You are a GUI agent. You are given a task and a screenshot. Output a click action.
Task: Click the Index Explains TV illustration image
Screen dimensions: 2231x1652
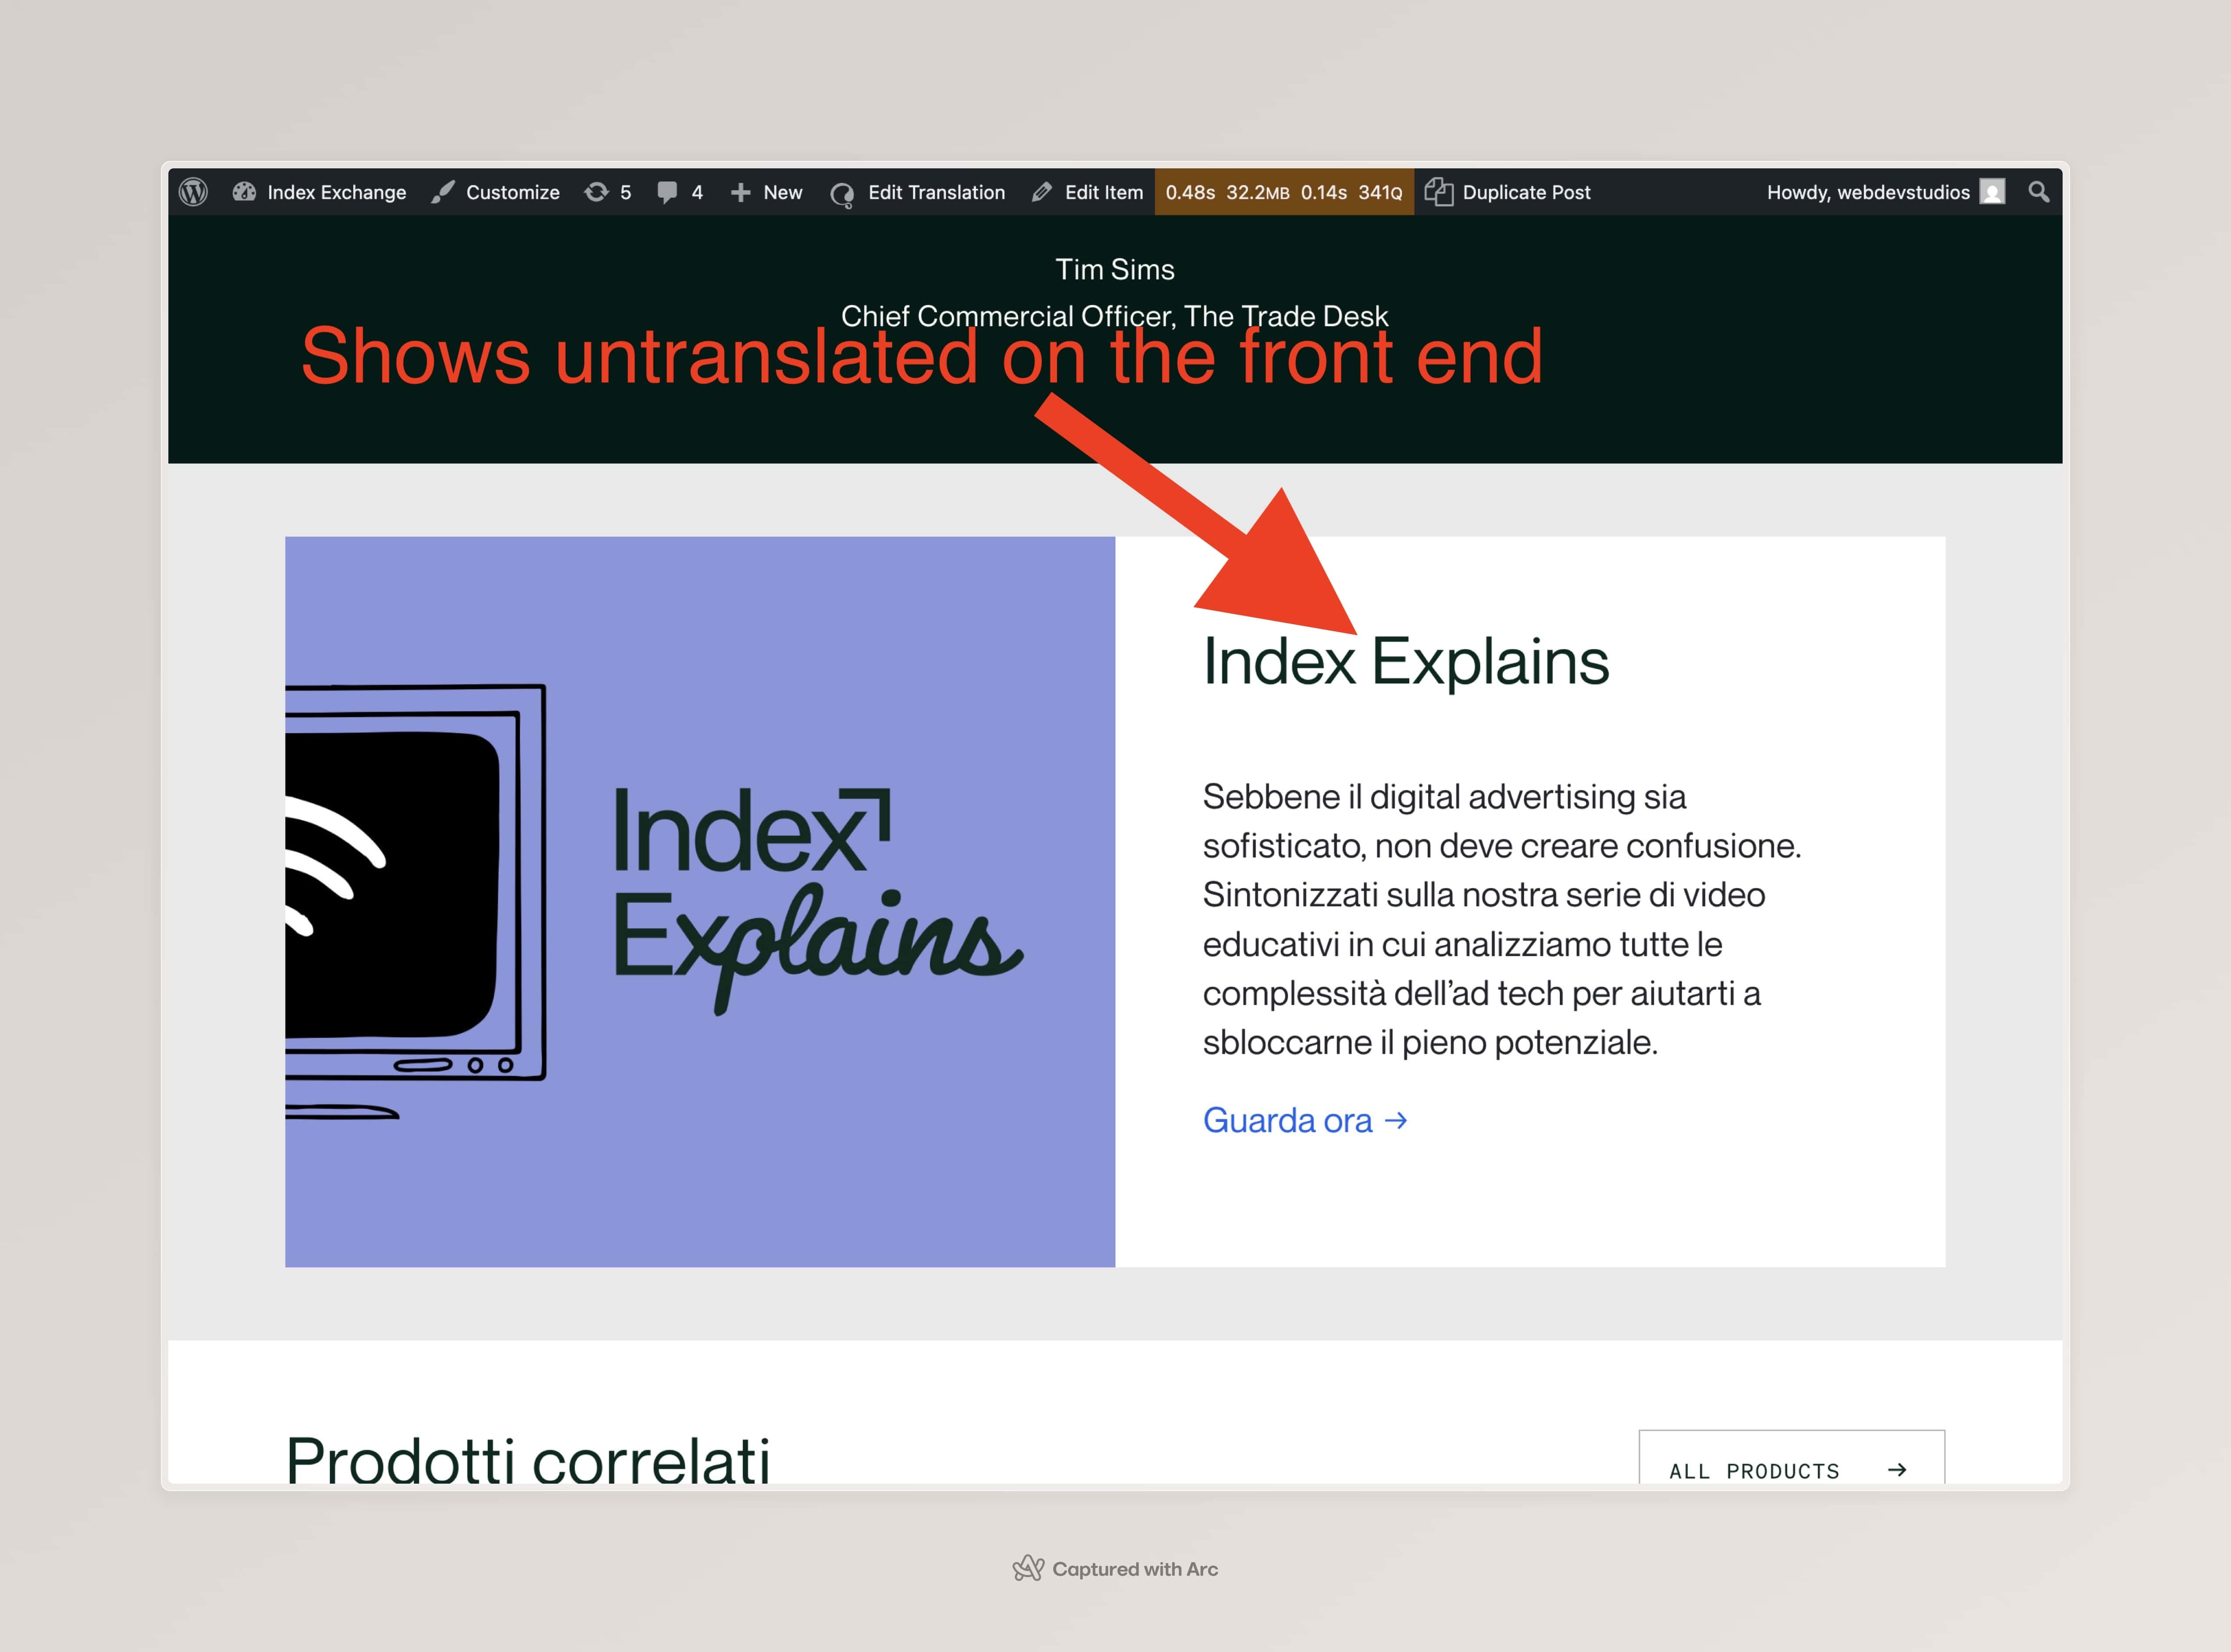click(700, 902)
